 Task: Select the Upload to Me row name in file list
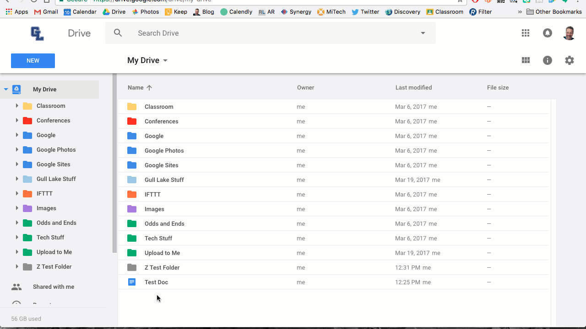click(162, 253)
